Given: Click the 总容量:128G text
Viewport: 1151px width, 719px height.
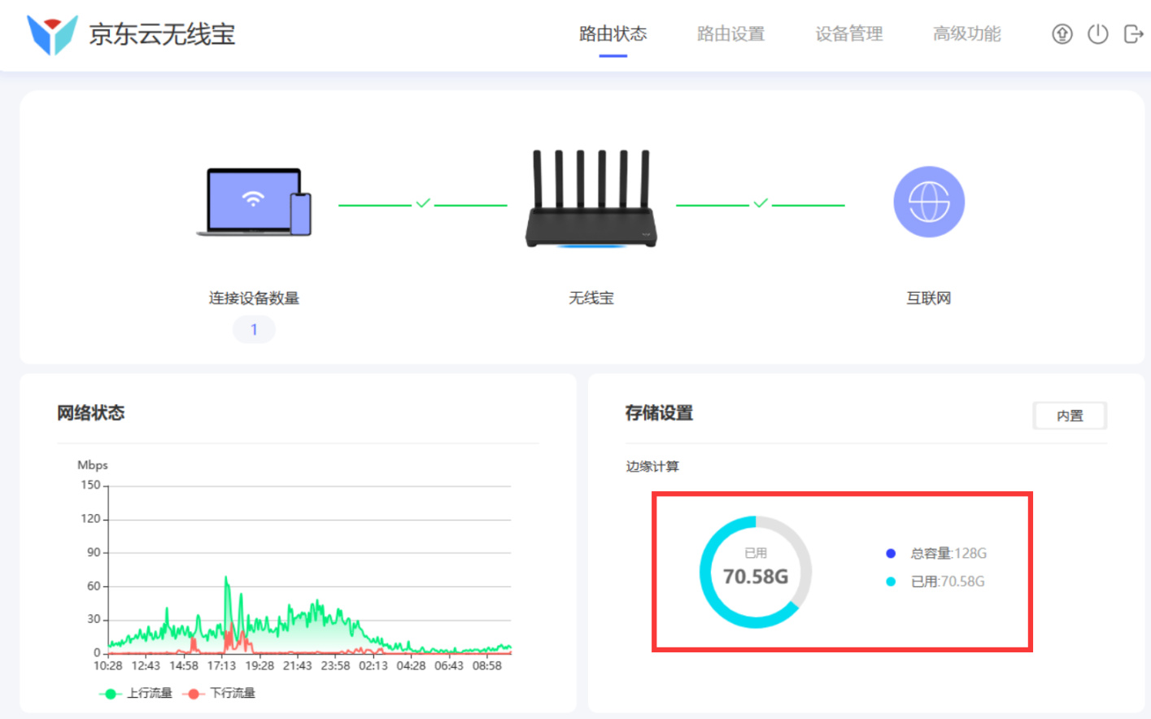Looking at the screenshot, I should pyautogui.click(x=948, y=554).
